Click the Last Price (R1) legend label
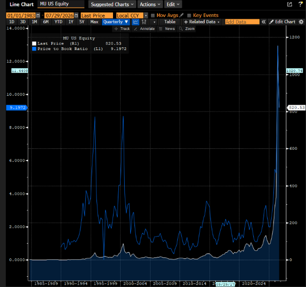The image size is (306, 287). pos(58,44)
